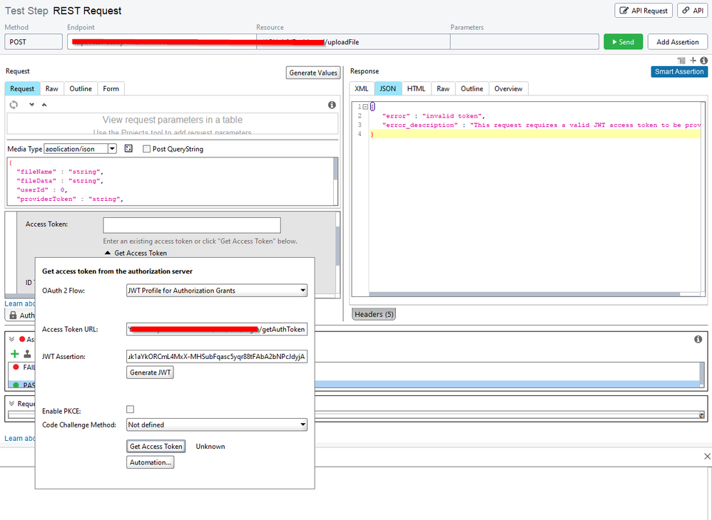Click the green plus add assertion icon
Image resolution: width=712 pixels, height=520 pixels.
[x=14, y=354]
